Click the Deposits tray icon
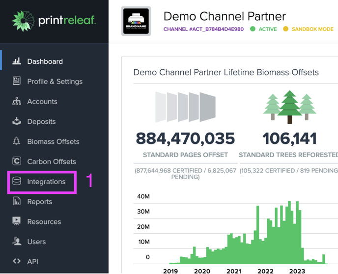This screenshot has height=274, width=338. click(17, 121)
